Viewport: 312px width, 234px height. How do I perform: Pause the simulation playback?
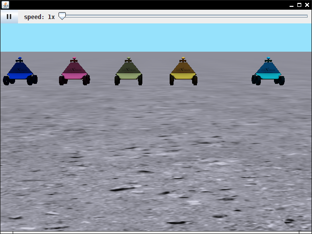click(x=9, y=17)
